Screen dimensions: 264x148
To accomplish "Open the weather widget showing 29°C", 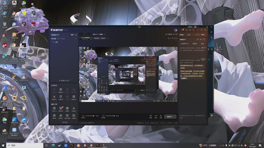I will coord(208,145).
